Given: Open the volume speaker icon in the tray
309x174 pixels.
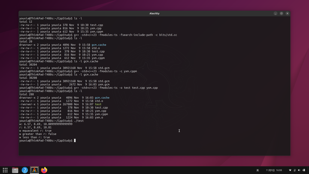Looking at the screenshot, I should click(x=299, y=170).
